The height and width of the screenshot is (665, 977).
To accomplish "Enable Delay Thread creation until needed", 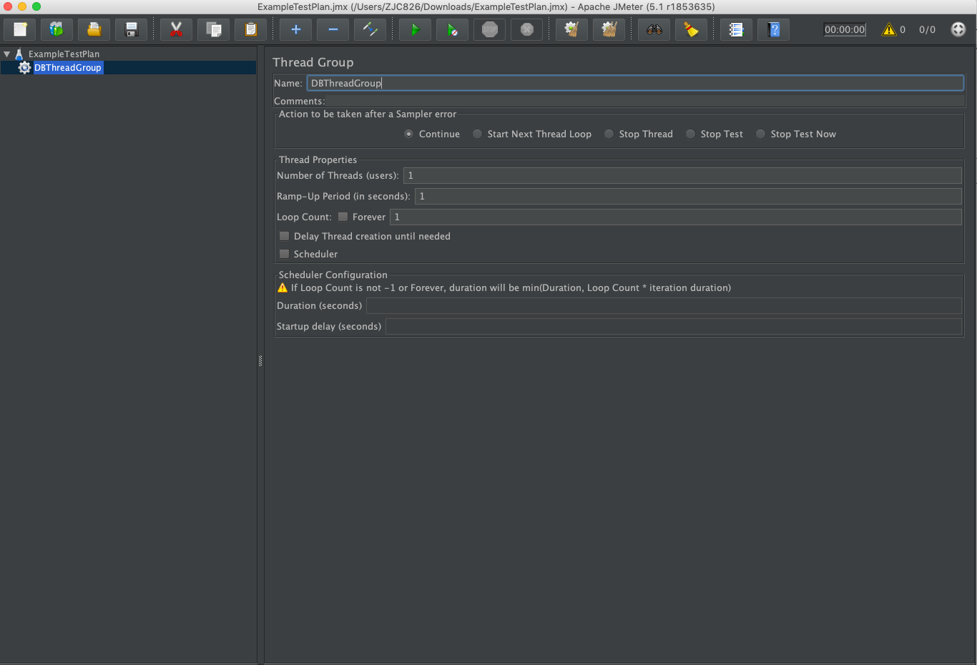I will point(284,236).
